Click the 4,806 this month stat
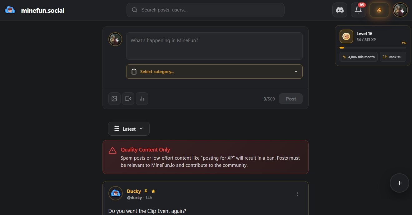412x215 pixels. click(359, 57)
